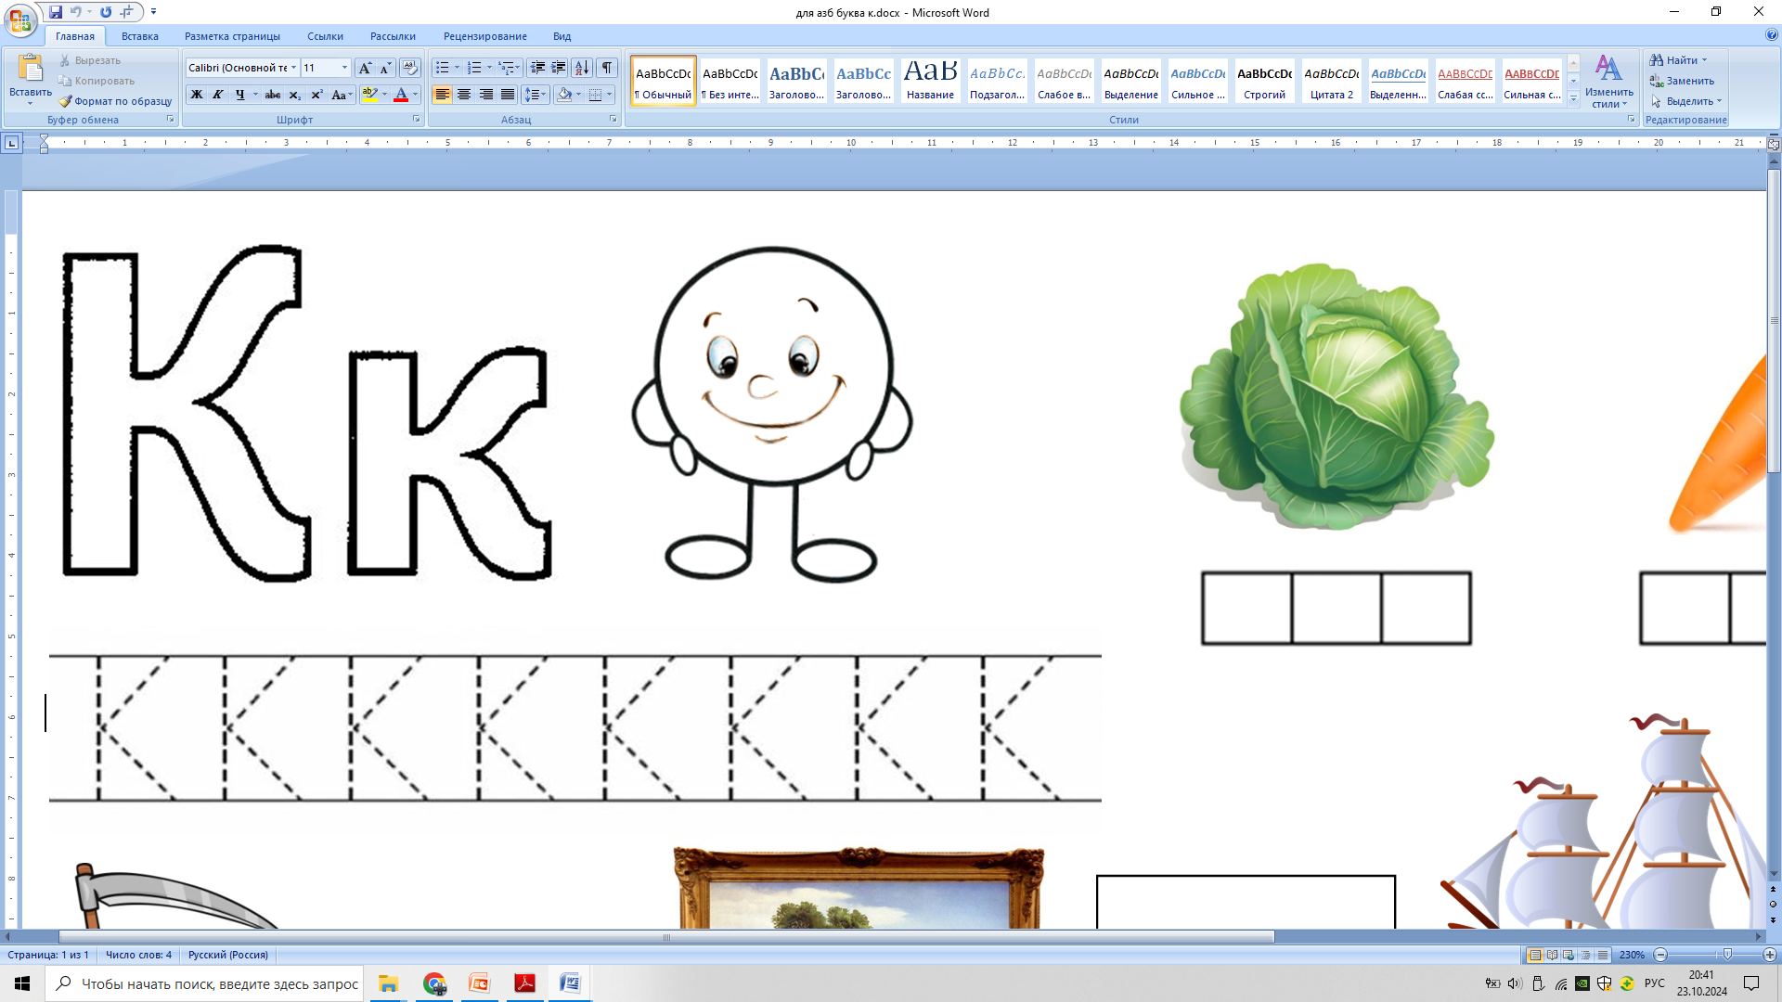Save the document via Quick Access toolbar
The height and width of the screenshot is (1002, 1782).
click(56, 12)
